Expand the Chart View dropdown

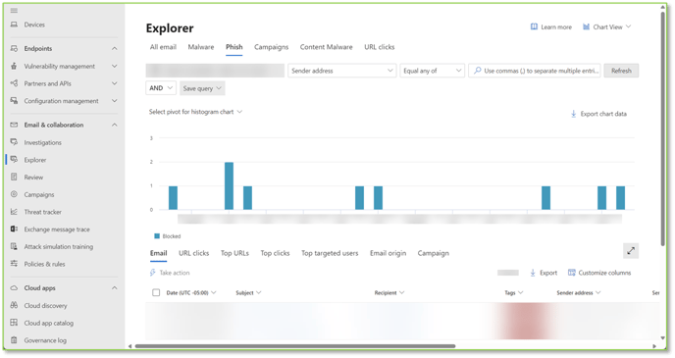(x=606, y=26)
